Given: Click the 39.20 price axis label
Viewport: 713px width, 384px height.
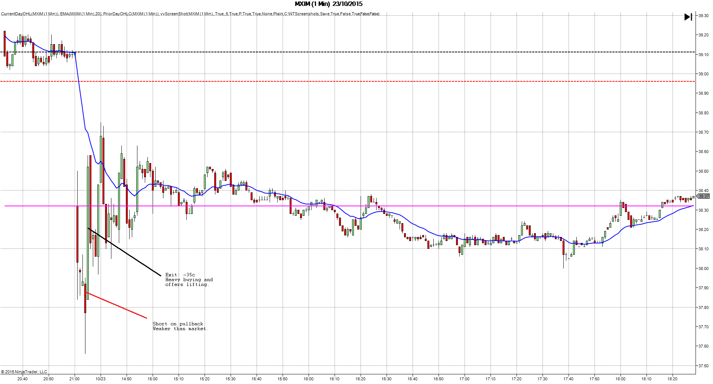Looking at the screenshot, I should tap(703, 35).
